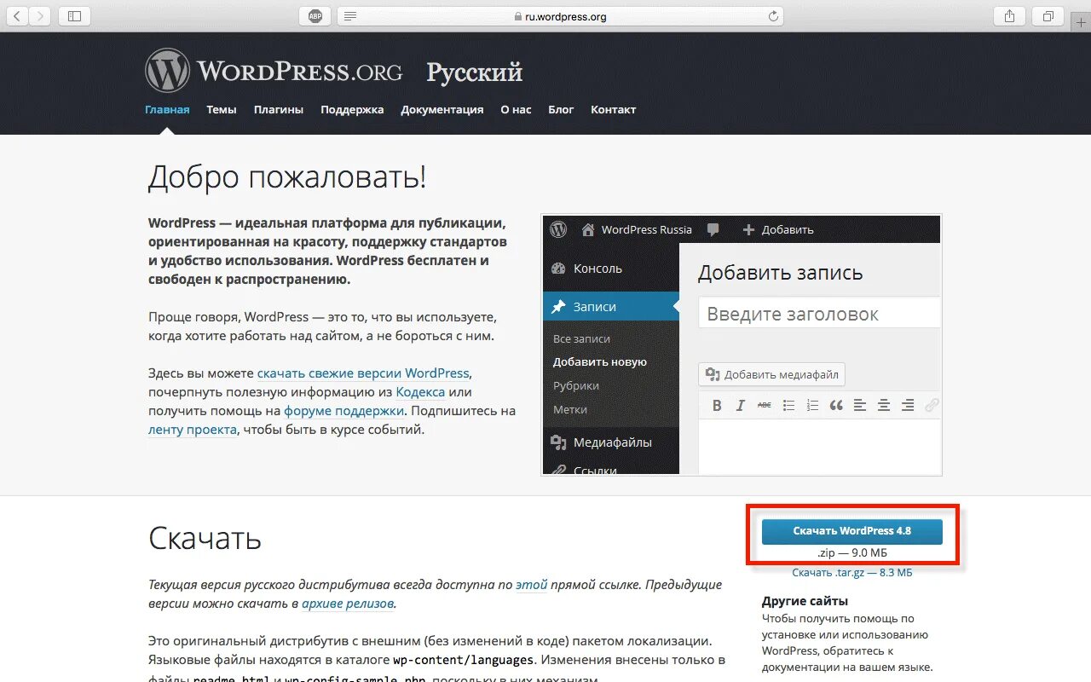1091x682 pixels.
Task: Toggle Bold in the editor toolbar
Action: point(717,406)
